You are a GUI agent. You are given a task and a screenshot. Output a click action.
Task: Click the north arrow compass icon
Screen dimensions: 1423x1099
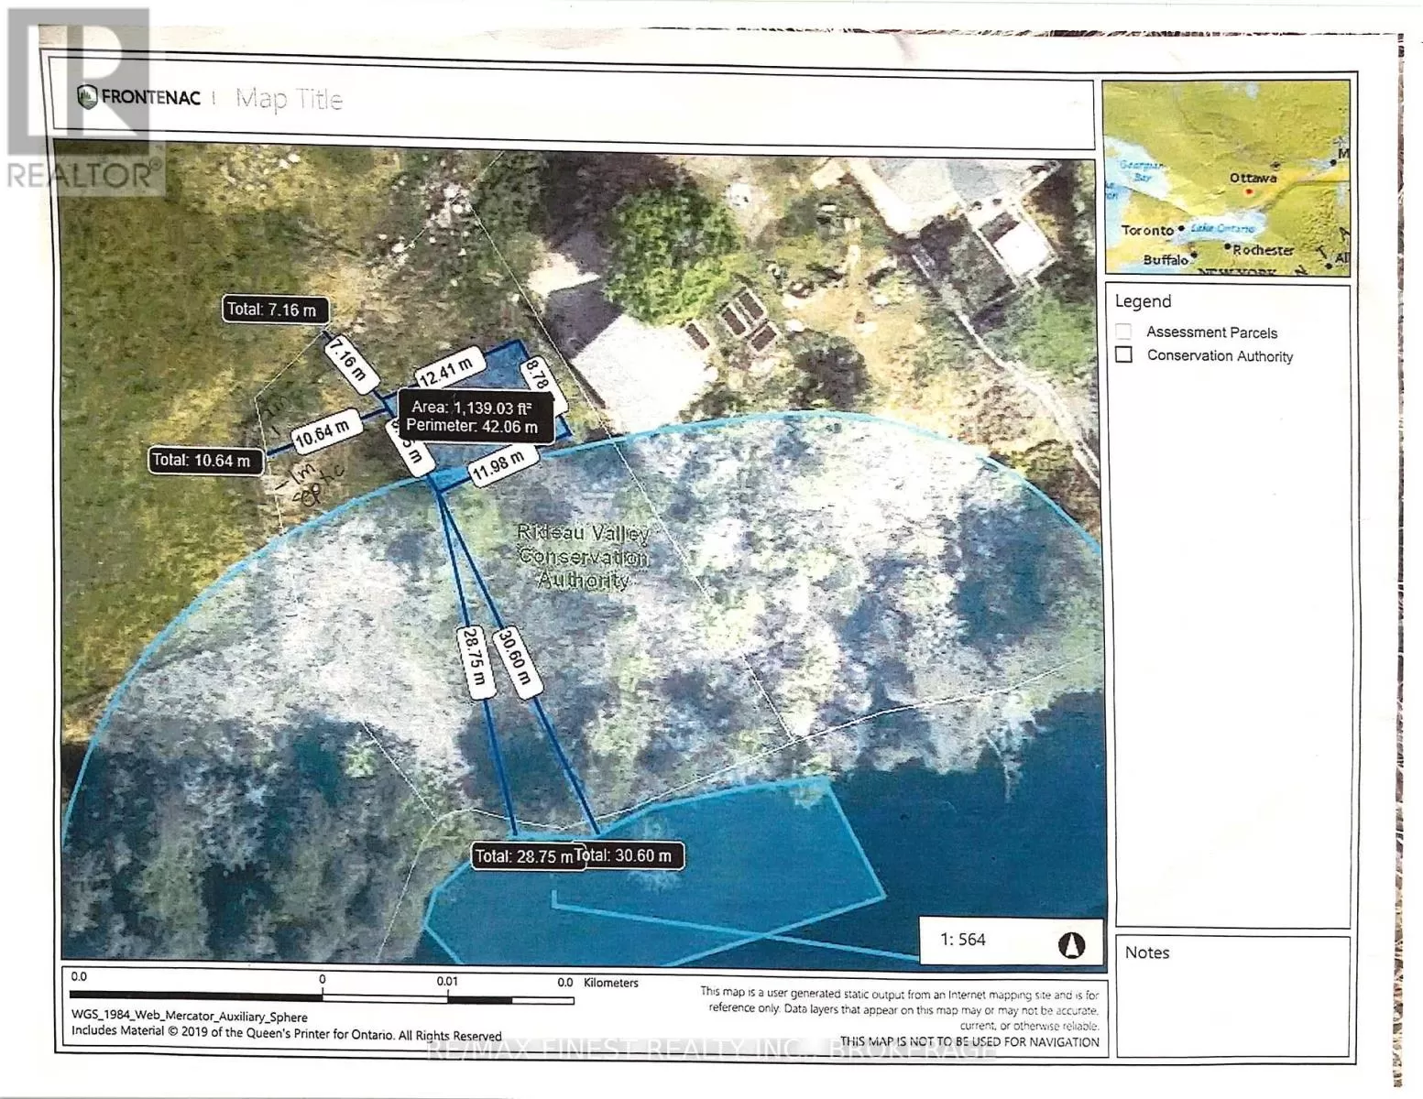[1071, 944]
